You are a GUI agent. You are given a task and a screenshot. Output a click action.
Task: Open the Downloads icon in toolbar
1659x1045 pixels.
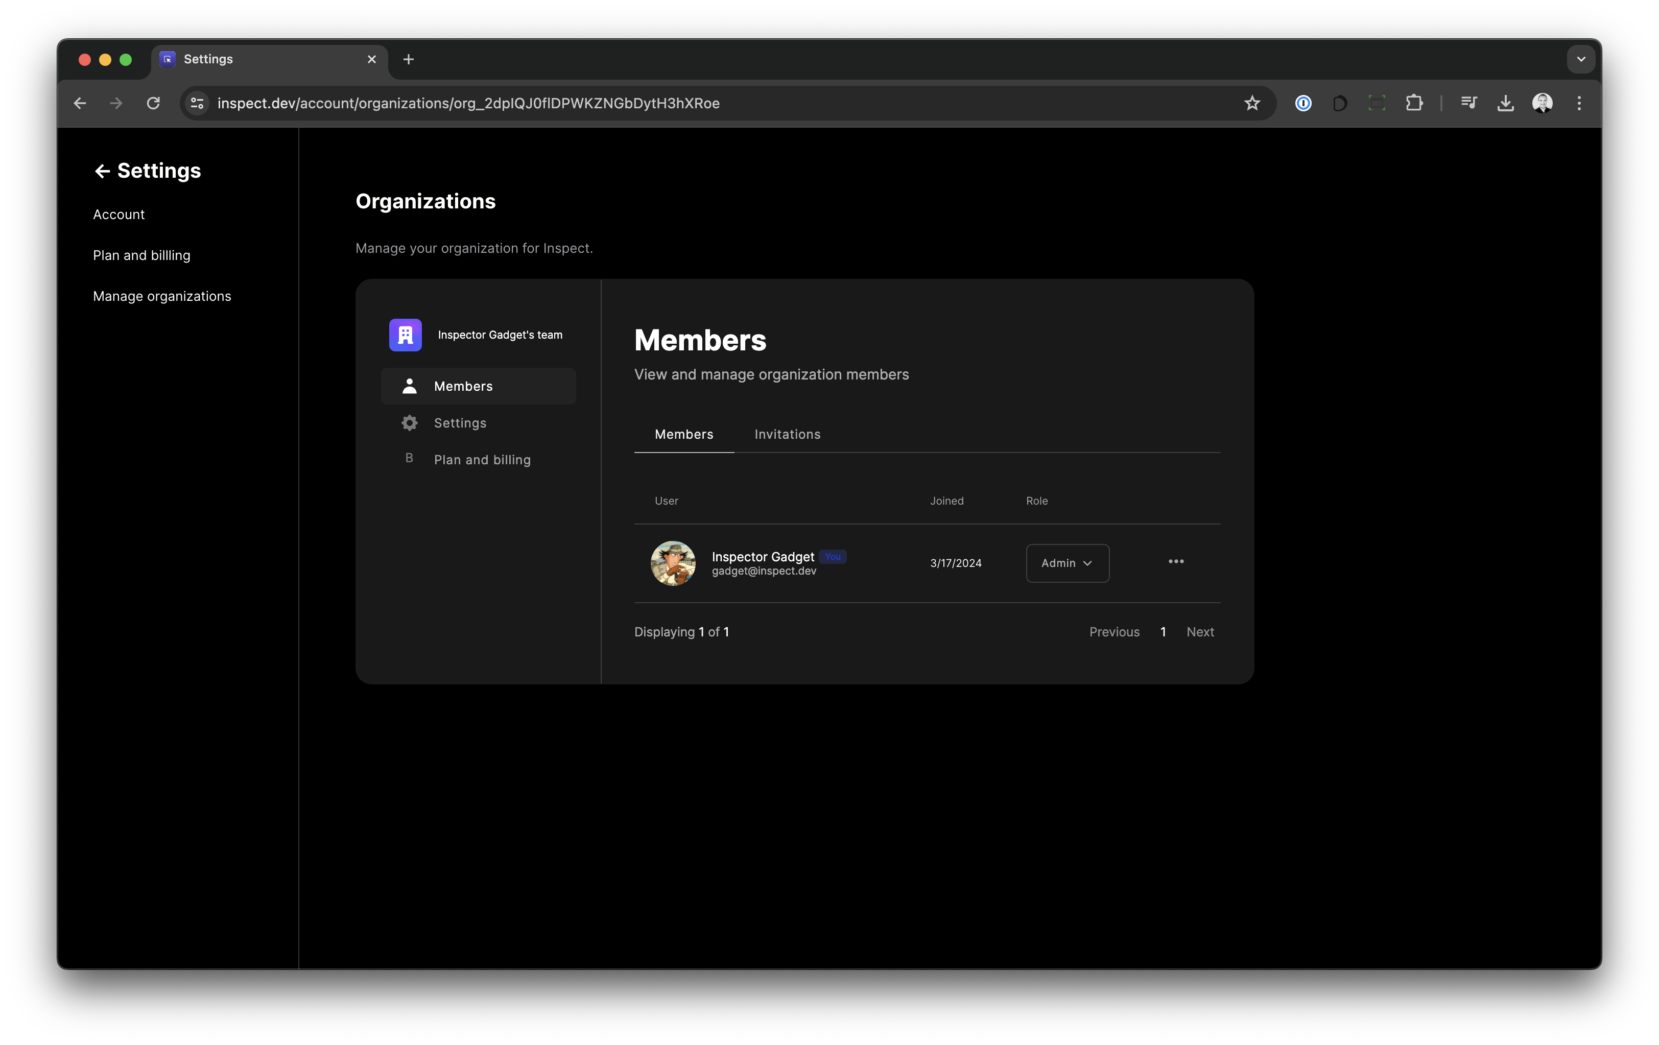pos(1505,103)
